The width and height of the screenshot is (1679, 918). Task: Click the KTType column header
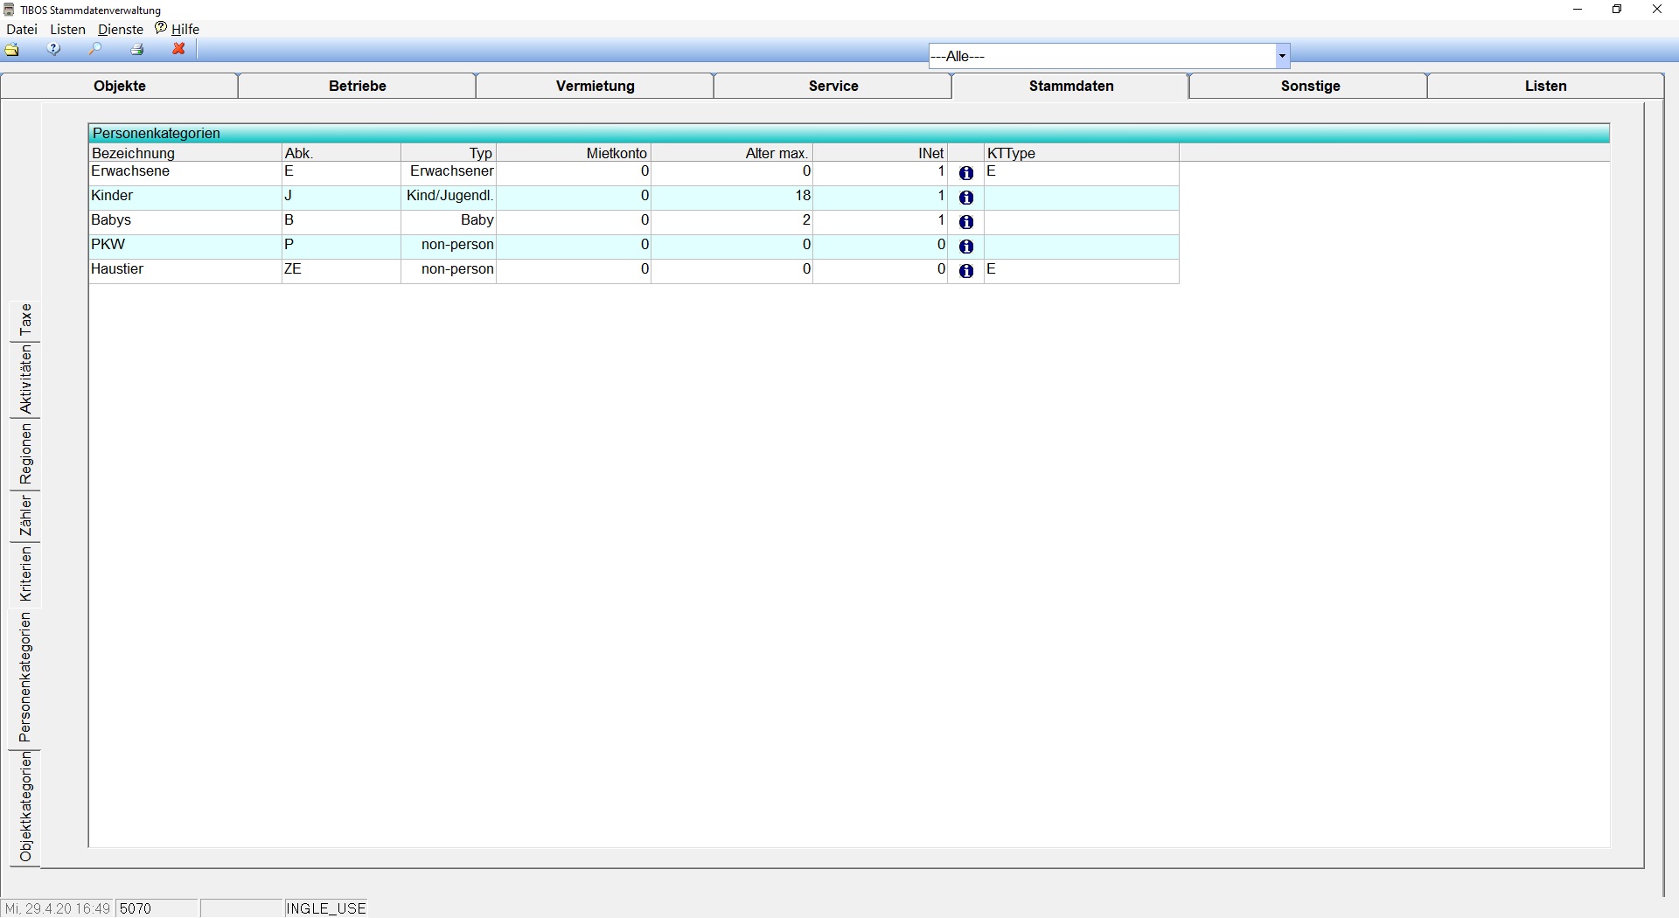[1082, 153]
